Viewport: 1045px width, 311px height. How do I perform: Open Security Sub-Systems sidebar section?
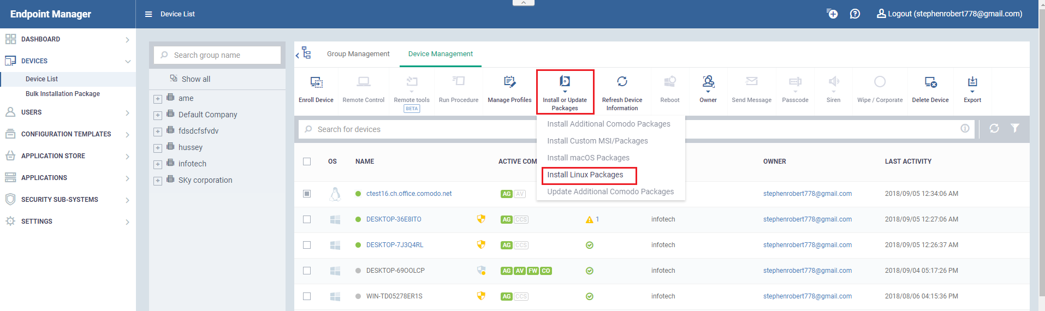pos(68,200)
